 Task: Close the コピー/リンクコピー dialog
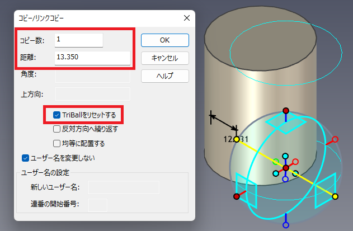[x=186, y=18]
